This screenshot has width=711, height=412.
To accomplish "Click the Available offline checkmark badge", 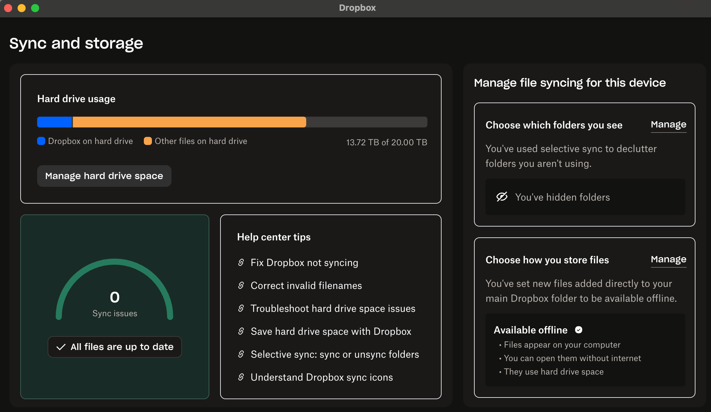I will point(579,330).
